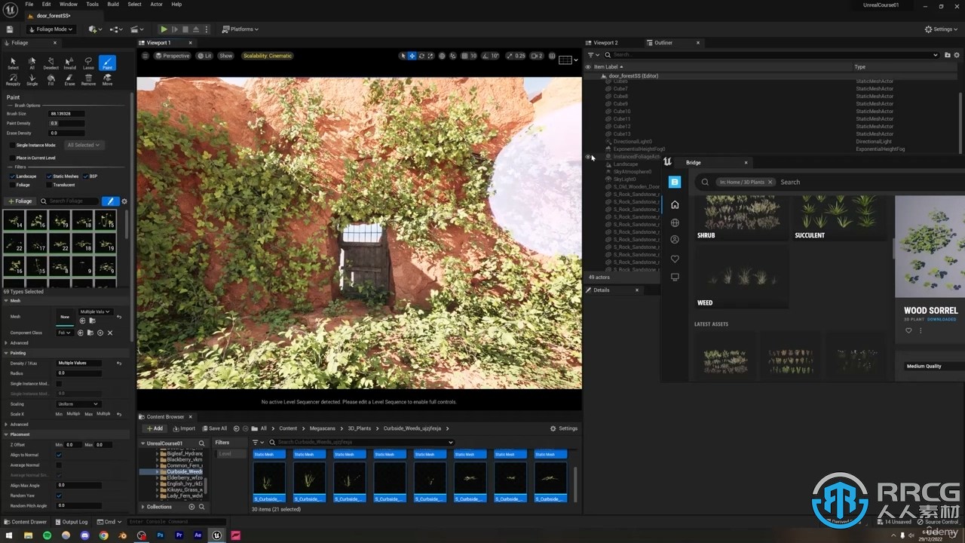Enable Single Instance Mode checkbox in Paint
This screenshot has height=543, width=965.
click(x=11, y=145)
